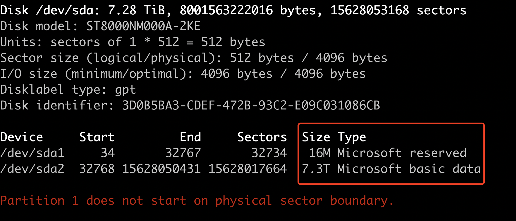Click the gpt disklabel type value
Screen dimensions: 516x221
125,90
